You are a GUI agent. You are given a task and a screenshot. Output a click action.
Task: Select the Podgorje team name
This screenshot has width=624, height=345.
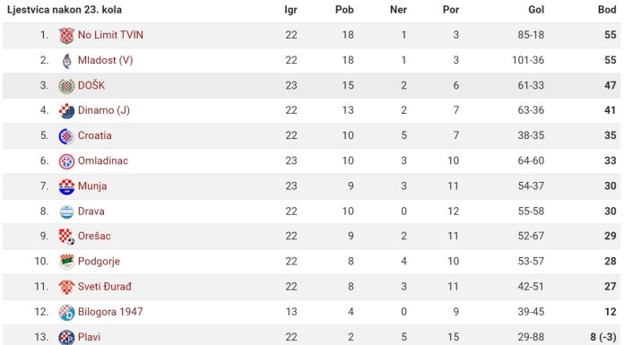click(99, 262)
